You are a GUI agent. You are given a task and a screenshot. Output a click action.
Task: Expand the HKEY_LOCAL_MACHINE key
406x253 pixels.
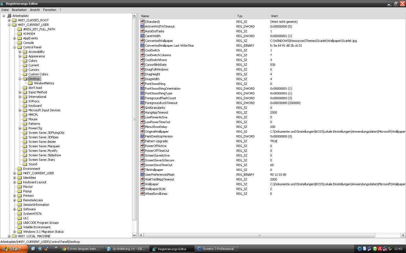click(9, 236)
